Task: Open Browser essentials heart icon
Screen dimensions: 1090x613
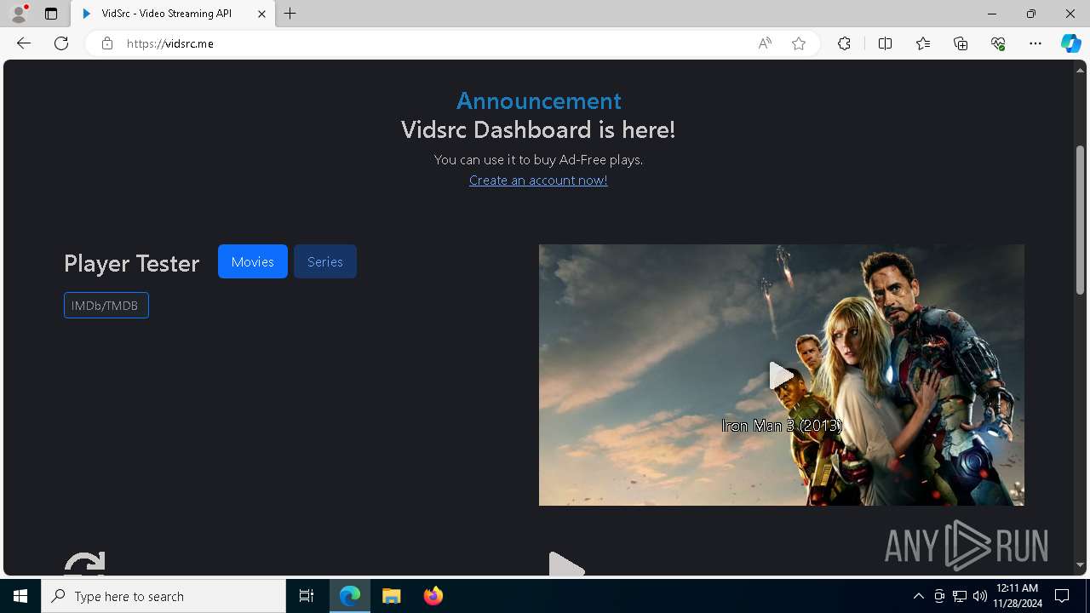Action: coord(998,43)
